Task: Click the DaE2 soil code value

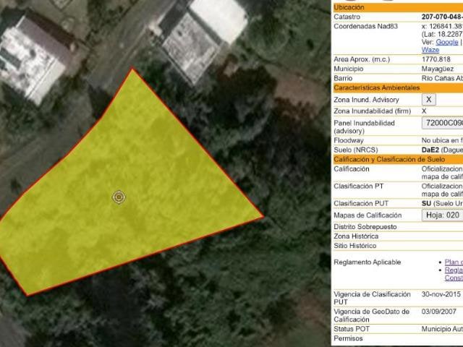Action: (432, 150)
